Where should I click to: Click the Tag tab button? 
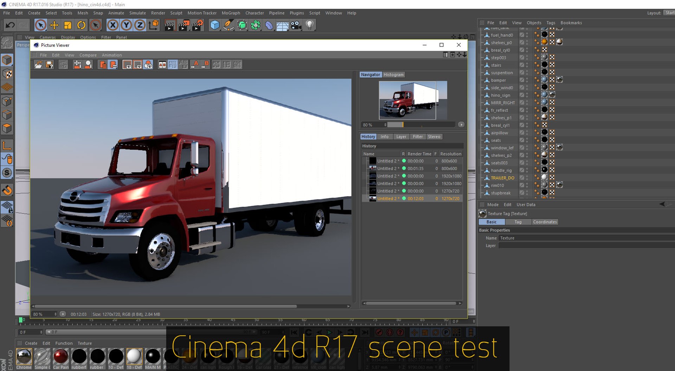(x=518, y=222)
